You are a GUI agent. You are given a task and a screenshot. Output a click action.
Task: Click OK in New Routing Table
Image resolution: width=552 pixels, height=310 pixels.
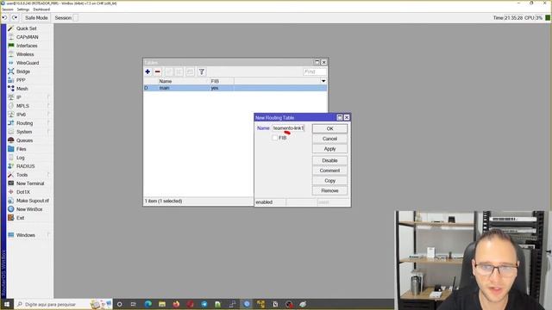329,128
